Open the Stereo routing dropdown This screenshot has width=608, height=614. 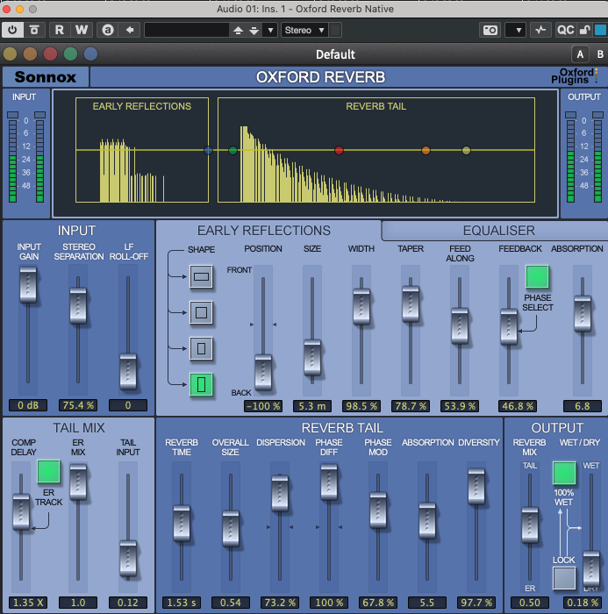304,30
